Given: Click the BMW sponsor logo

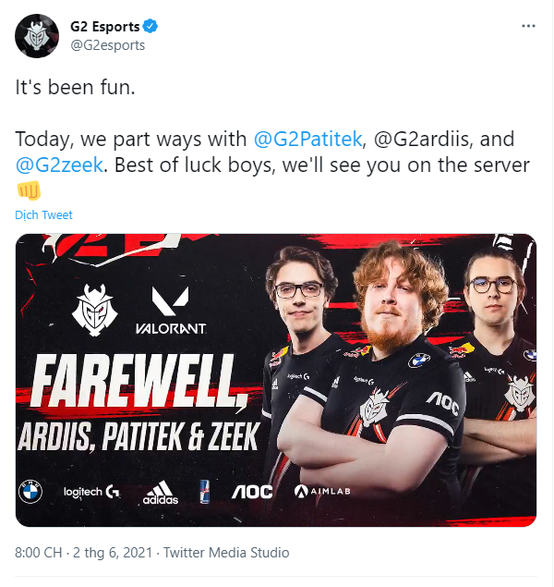Looking at the screenshot, I should (30, 492).
